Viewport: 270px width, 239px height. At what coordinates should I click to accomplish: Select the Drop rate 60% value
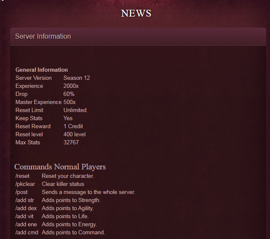tap(69, 94)
